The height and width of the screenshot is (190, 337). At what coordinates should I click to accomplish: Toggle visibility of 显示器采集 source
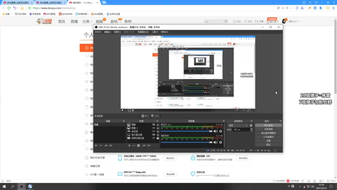coord(154,135)
